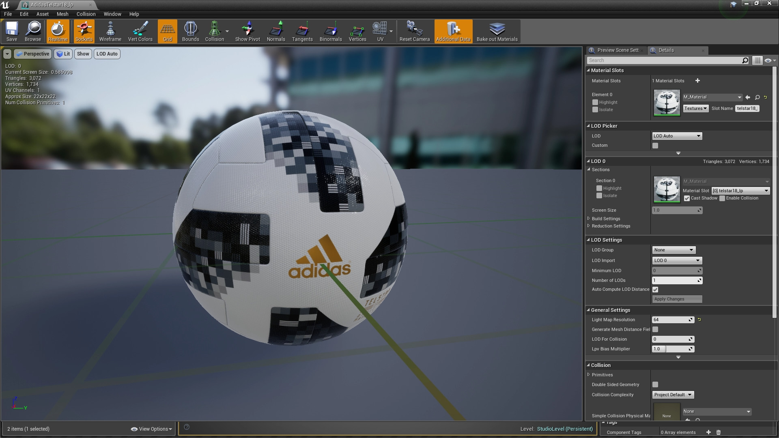779x438 pixels.
Task: Click Apply Changes button
Action: pyautogui.click(x=677, y=299)
